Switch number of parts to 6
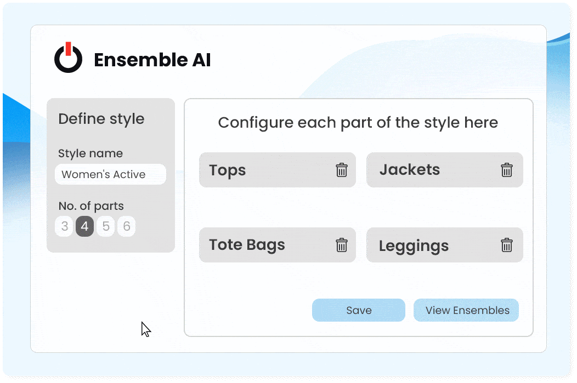This screenshot has width=577, height=383. pos(126,226)
